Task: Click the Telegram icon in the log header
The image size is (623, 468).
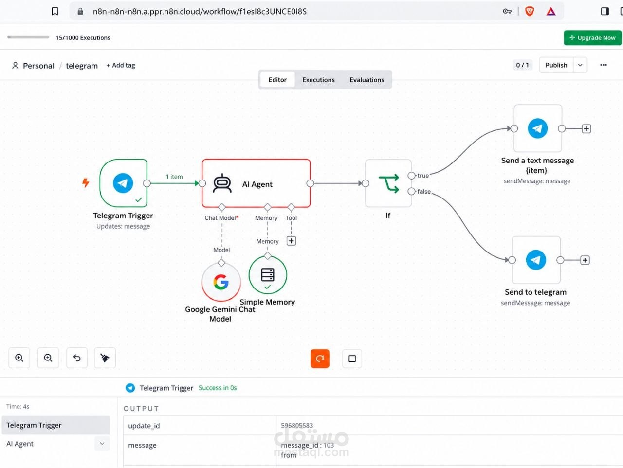Action: (130, 388)
